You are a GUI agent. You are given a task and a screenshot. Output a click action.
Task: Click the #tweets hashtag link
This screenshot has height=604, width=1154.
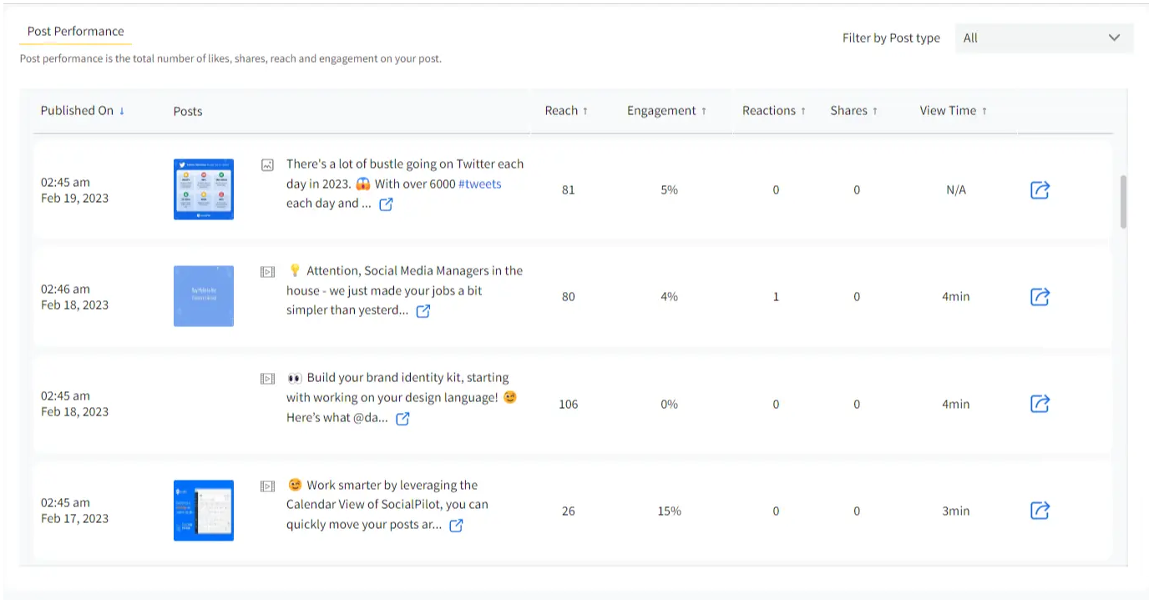(479, 184)
